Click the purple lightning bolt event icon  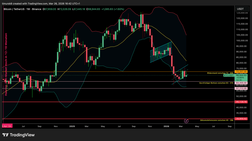[x=186, y=121]
